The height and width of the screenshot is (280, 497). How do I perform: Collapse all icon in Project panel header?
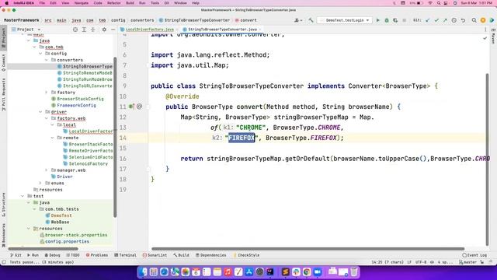pos(93,30)
